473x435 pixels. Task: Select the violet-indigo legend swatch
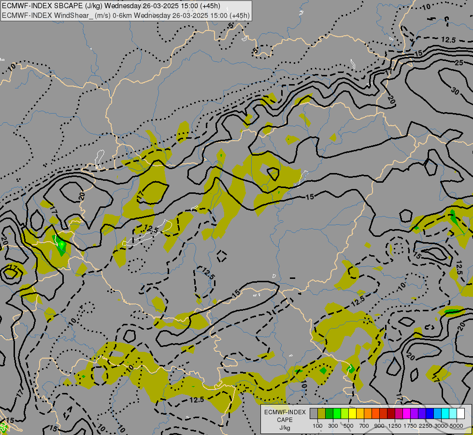422,414
